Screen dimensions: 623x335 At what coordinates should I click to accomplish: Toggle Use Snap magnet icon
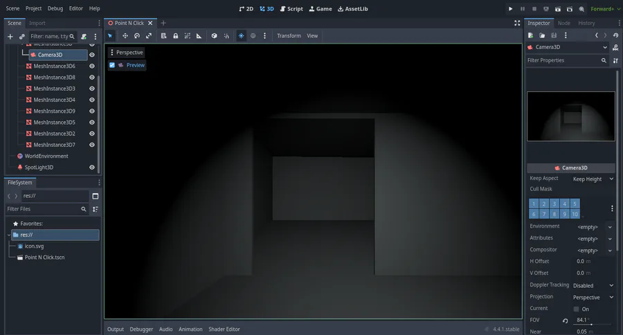click(x=226, y=36)
